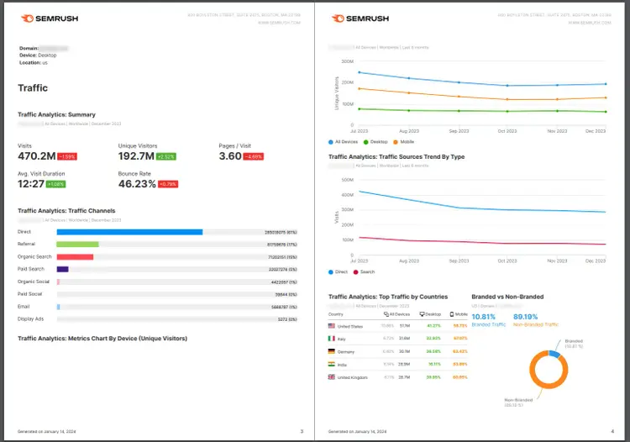Click the Dec 2023 label on visits chart
Screen dimensions: 630x442
(x=596, y=261)
